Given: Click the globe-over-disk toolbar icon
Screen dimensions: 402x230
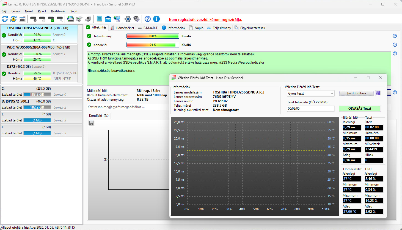Looking at the screenshot, I should tap(71, 19).
